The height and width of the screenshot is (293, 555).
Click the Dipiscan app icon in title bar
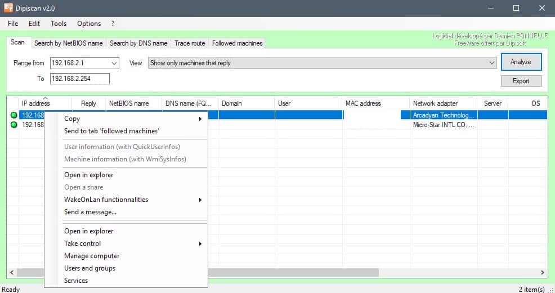[8, 8]
